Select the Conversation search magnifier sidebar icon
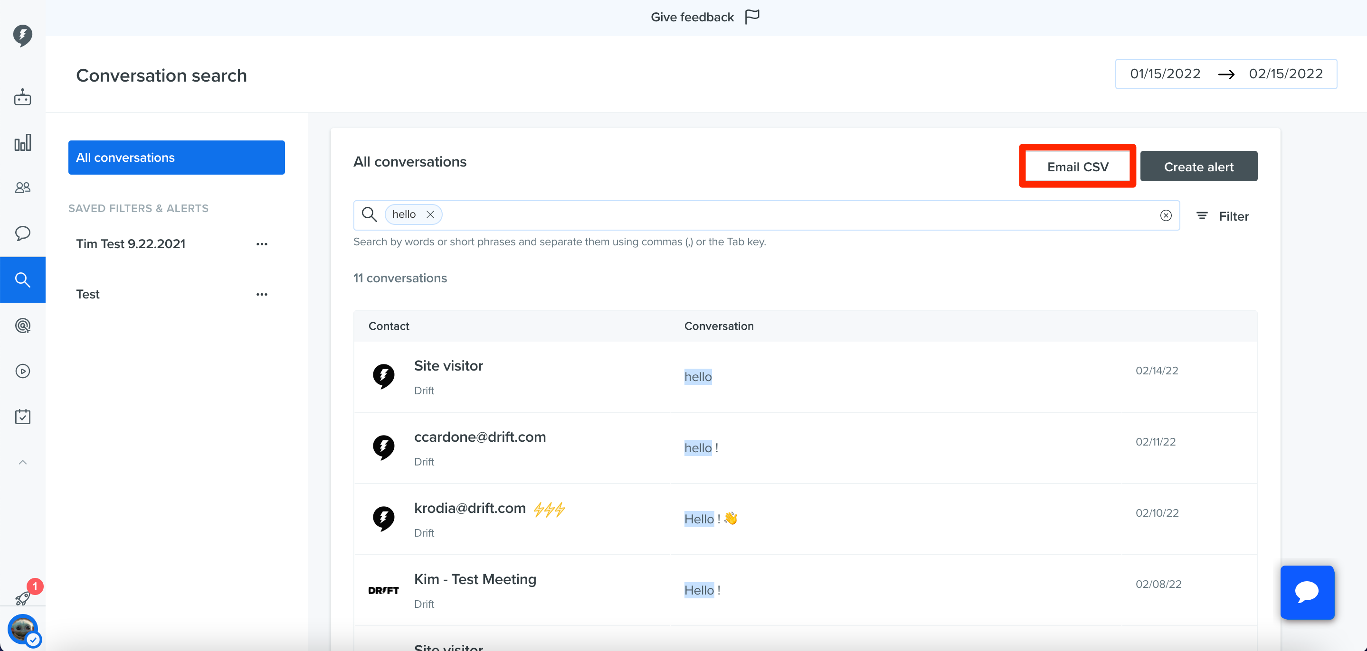Image resolution: width=1367 pixels, height=651 pixels. [22, 280]
